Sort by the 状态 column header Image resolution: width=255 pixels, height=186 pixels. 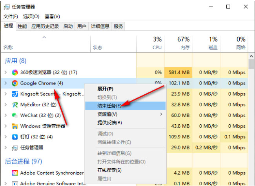[113, 44]
